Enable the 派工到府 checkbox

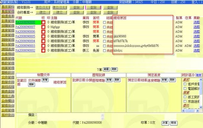[x=185, y=97]
